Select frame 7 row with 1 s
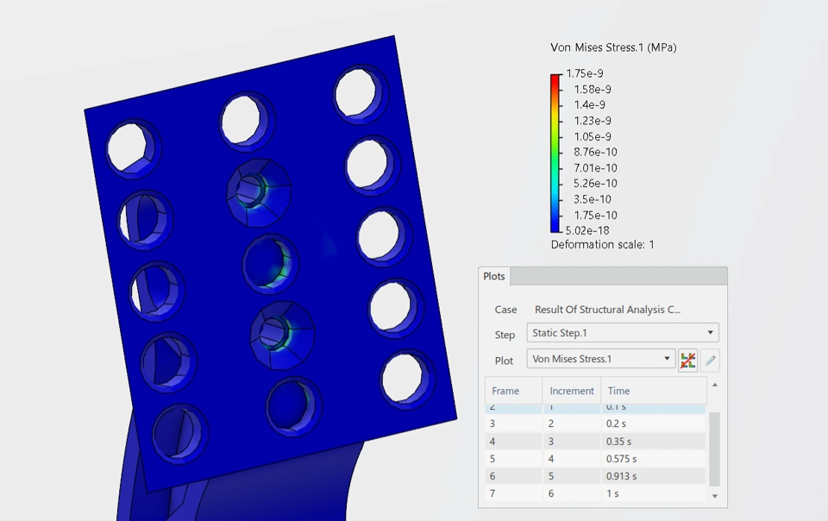The width and height of the screenshot is (828, 521). [595, 493]
